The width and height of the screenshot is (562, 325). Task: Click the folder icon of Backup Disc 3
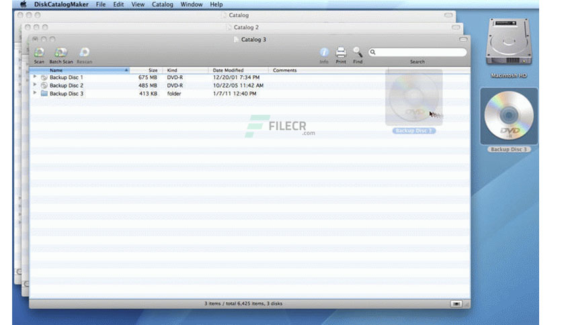point(44,93)
